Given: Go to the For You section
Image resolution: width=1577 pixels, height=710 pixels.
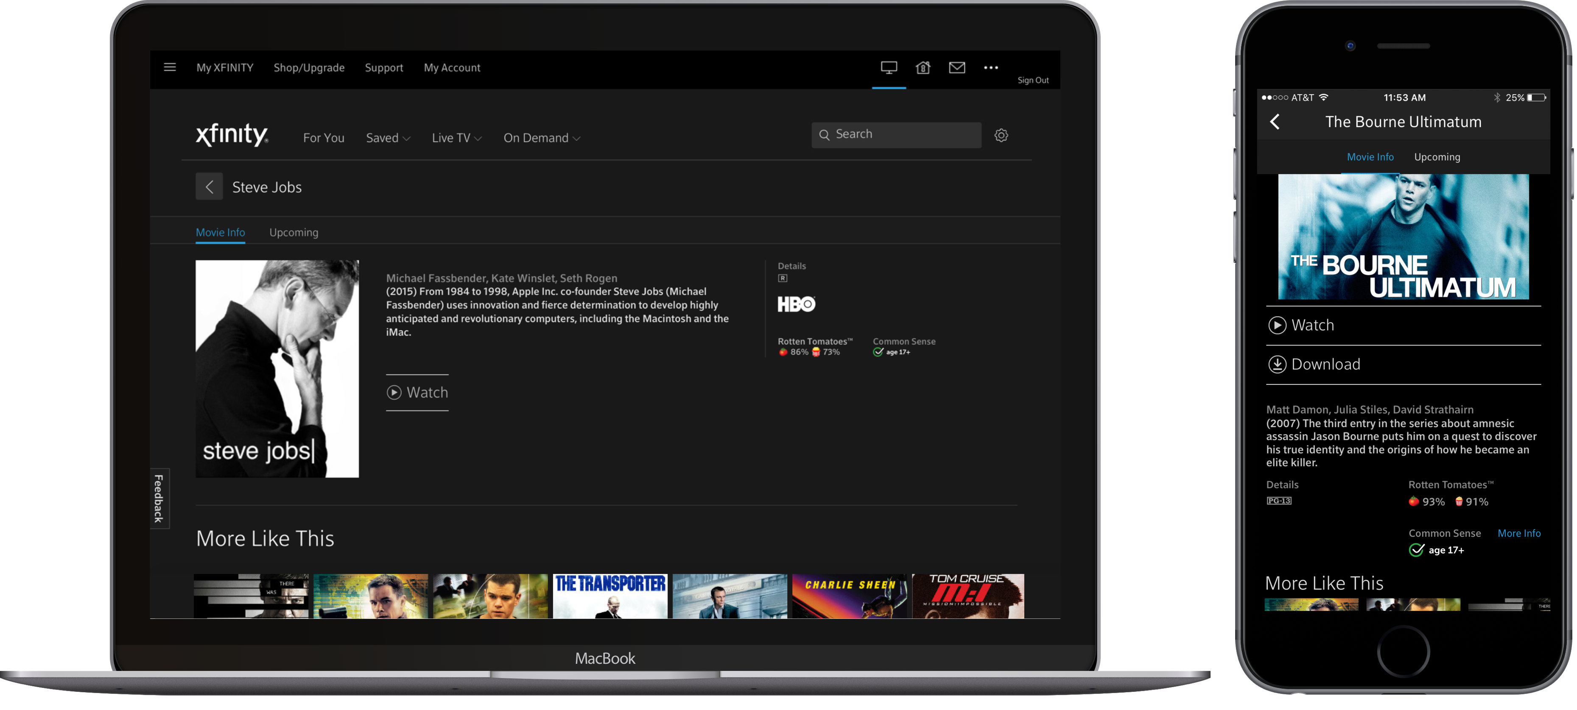Looking at the screenshot, I should point(323,138).
